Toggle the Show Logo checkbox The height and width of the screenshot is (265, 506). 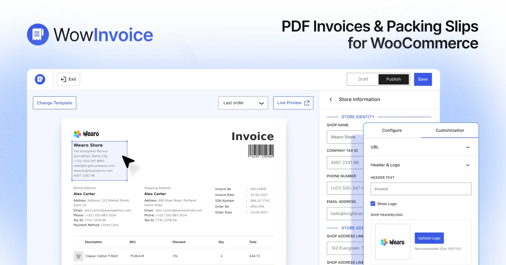(x=373, y=204)
